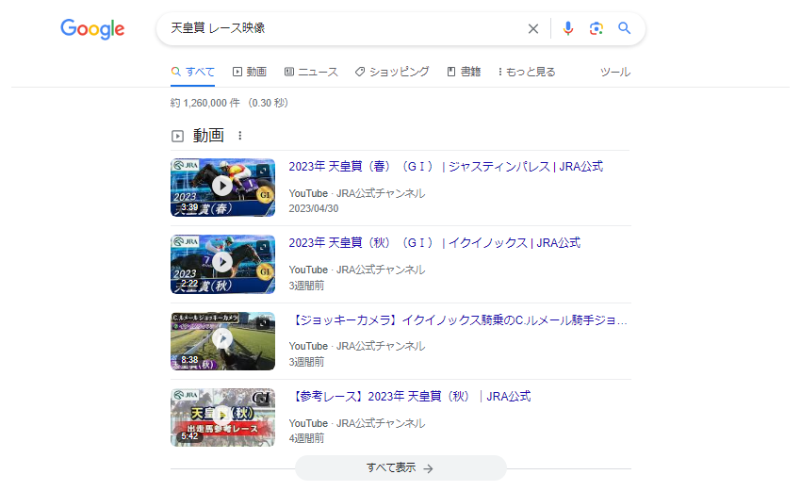The width and height of the screenshot is (801, 491).
Task: Open the three-dot menu beside 動画 heading
Action: (x=240, y=136)
